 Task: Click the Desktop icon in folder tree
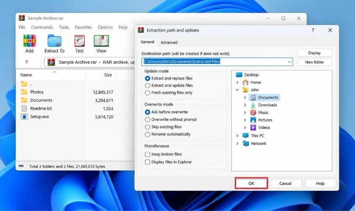[239, 75]
